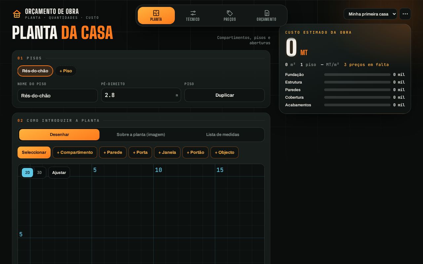
Task: Switch canvas view to 3D
Action: pyautogui.click(x=39, y=173)
